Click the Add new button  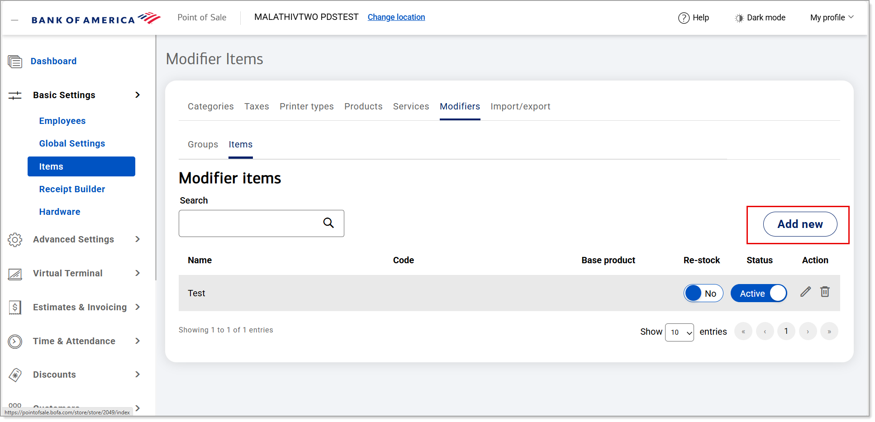pyautogui.click(x=800, y=224)
